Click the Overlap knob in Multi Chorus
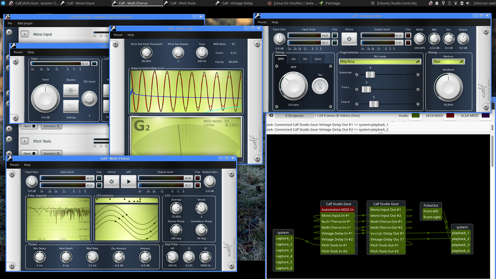This screenshot has height=279, width=496. pos(176,208)
